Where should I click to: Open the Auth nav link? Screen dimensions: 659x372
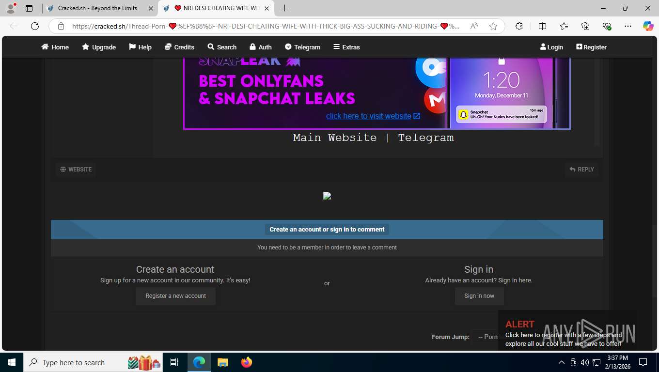tap(260, 47)
